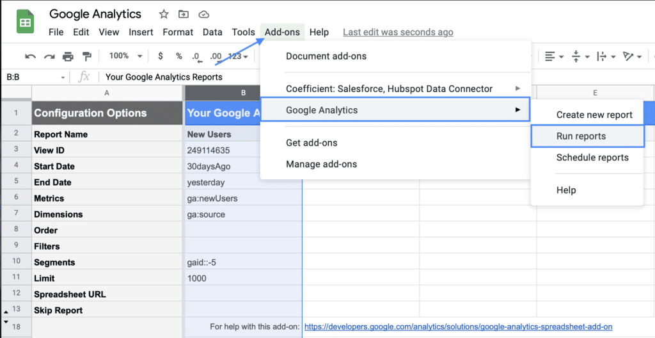Open the 123 number format dropdown
This screenshot has width=655, height=338.
[x=239, y=56]
